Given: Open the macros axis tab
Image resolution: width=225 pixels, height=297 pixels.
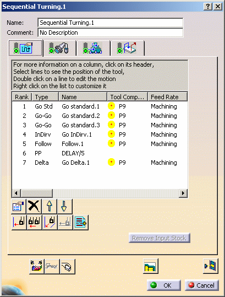Looking at the screenshot, I should point(128,48).
